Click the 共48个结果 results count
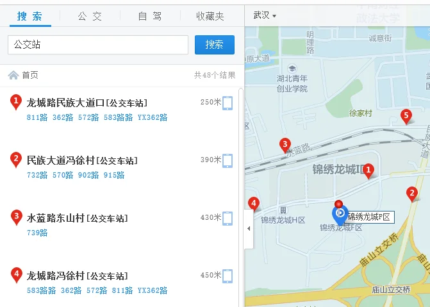 pos(215,75)
